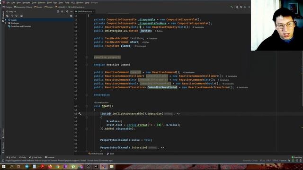Image resolution: width=303 pixels, height=170 pixels.
Task: Click the second filter funnel icon in Explorer
Action: point(17,16)
